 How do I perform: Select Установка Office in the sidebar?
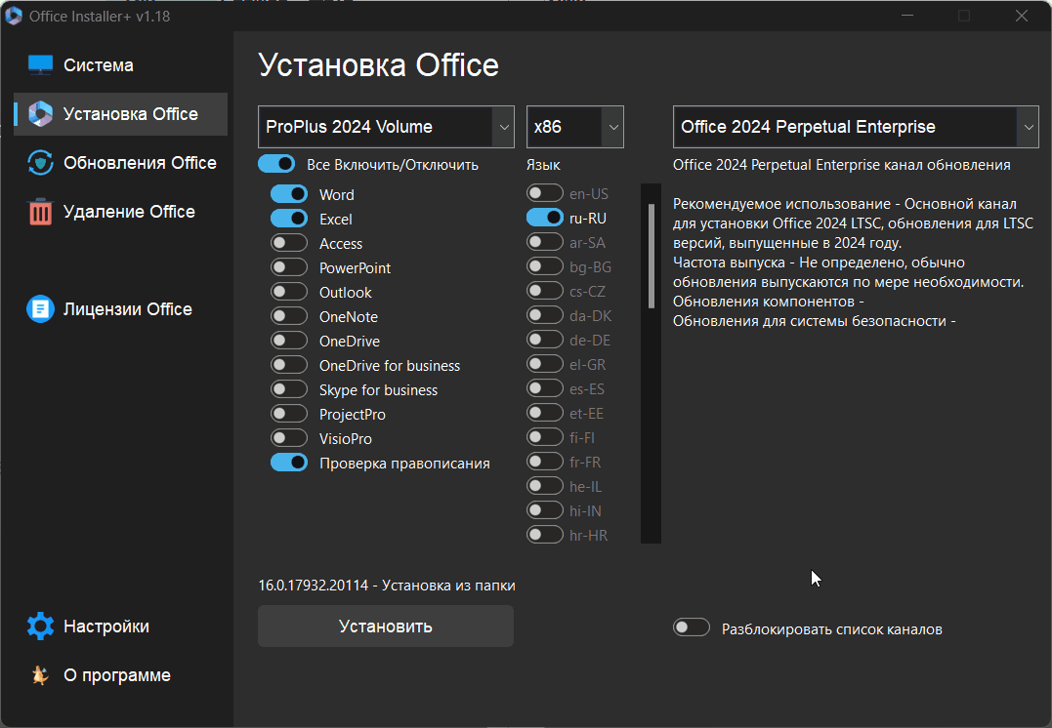tap(120, 114)
